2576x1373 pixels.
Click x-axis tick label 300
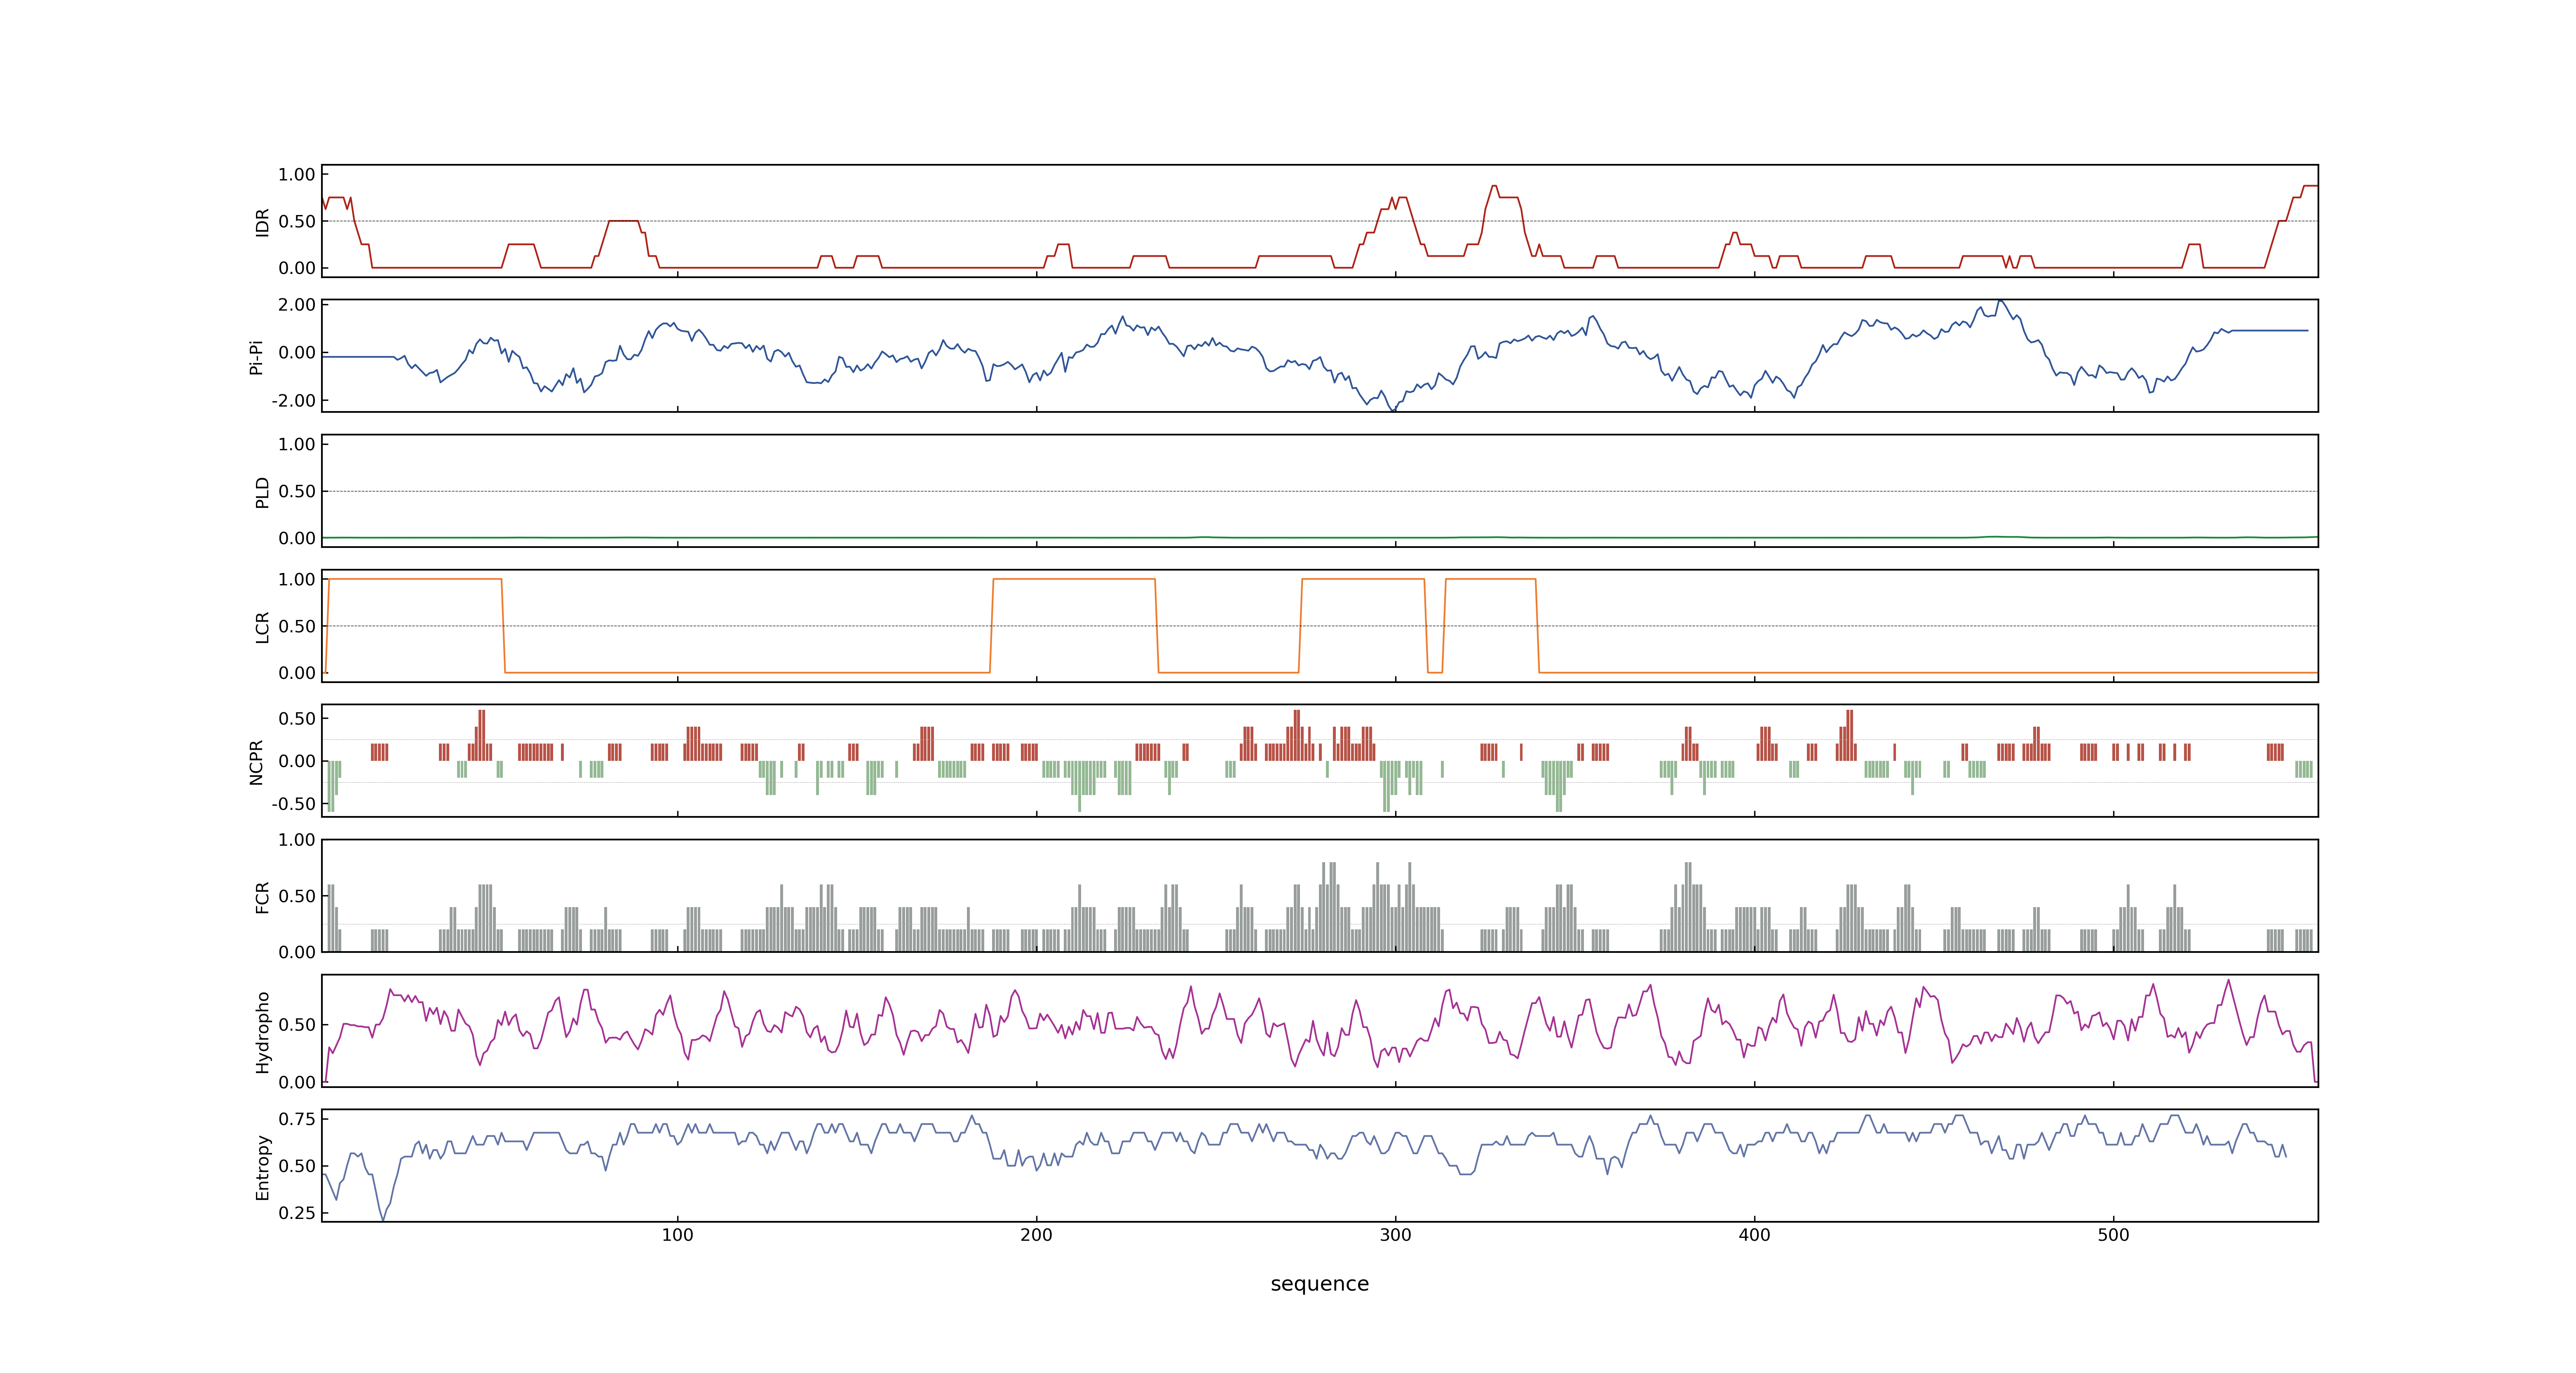click(x=1395, y=1235)
